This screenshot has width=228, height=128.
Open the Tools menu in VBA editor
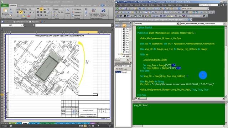tap(164, 5)
